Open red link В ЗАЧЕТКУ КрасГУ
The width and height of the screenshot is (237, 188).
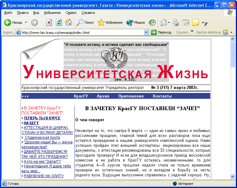[42, 110]
